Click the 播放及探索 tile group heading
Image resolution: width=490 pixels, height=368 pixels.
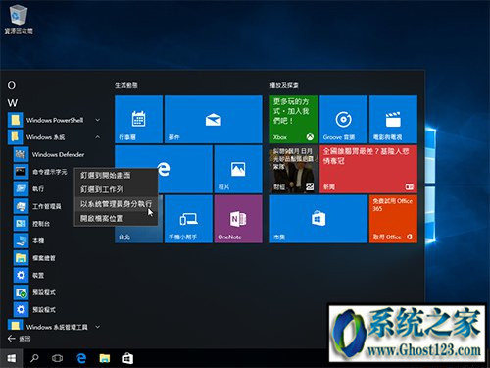point(284,85)
